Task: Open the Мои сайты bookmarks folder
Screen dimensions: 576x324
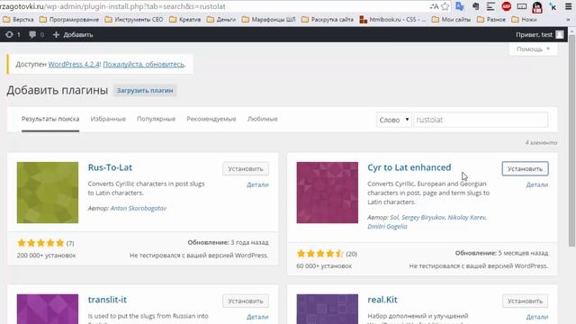Action: point(451,20)
